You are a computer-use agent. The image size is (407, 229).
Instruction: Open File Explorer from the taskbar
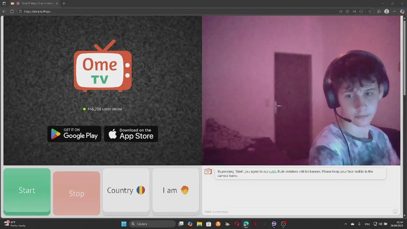199,224
